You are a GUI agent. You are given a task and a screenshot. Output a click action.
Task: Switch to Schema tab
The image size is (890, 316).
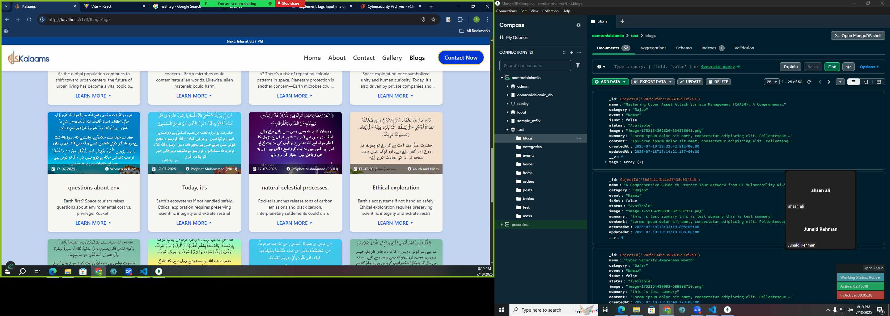[x=684, y=48]
